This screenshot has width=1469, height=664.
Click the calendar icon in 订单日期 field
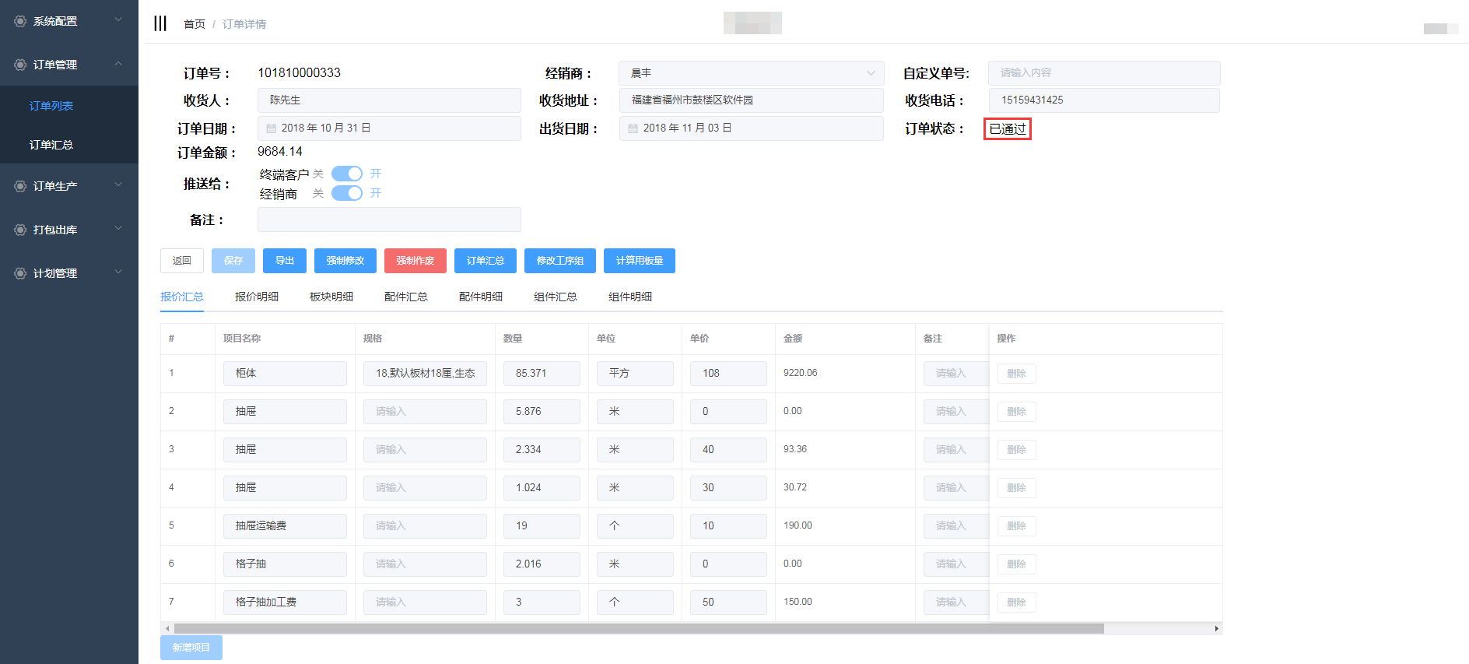point(272,128)
